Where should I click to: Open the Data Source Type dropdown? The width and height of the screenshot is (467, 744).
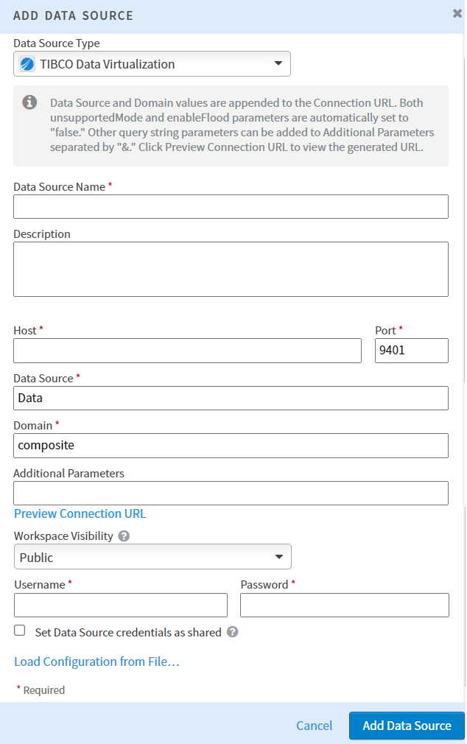(x=278, y=63)
